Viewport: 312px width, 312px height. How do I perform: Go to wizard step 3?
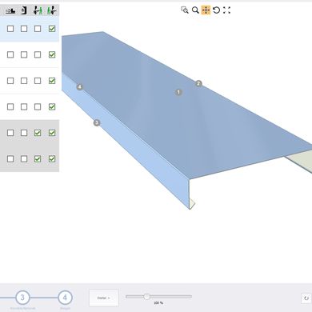pyautogui.click(x=22, y=298)
